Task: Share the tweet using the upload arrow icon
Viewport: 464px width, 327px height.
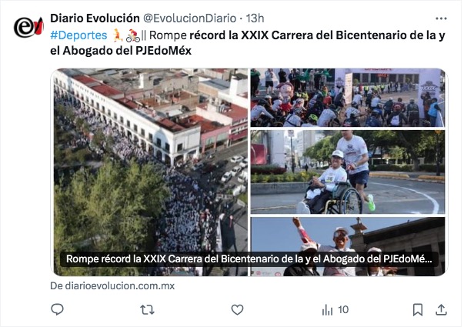Action: 441,309
